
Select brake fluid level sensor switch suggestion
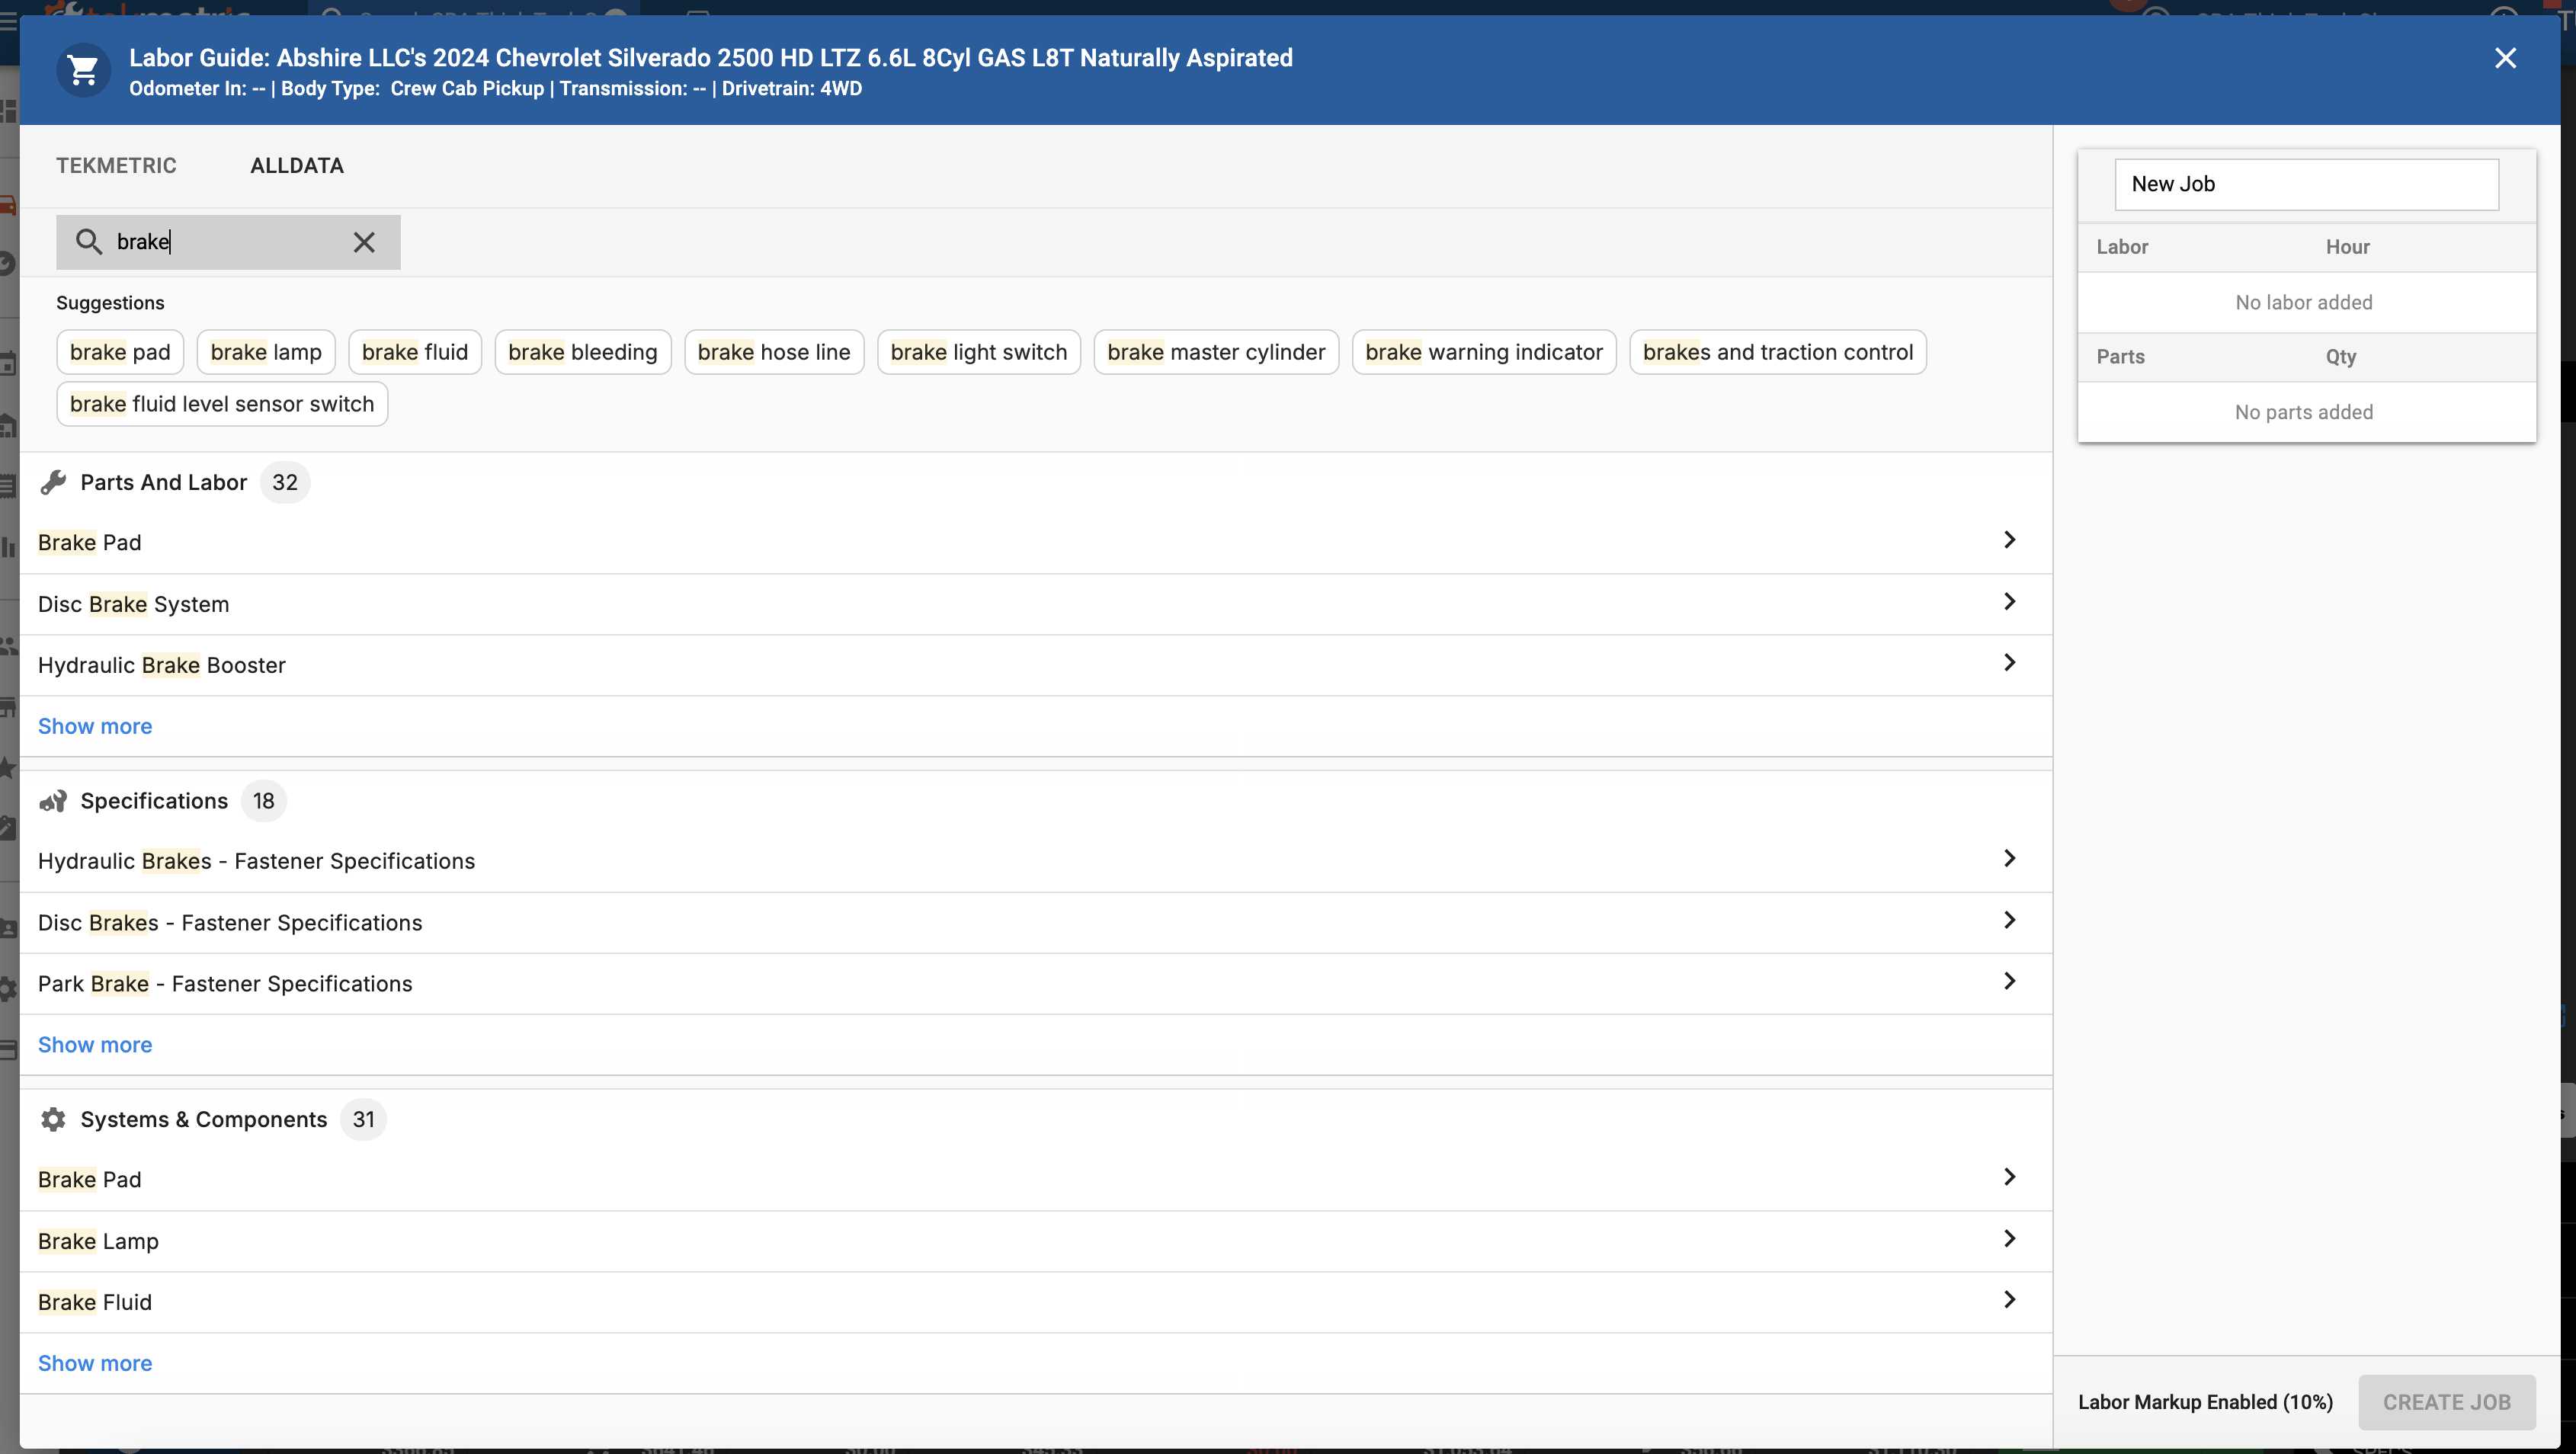(x=222, y=404)
